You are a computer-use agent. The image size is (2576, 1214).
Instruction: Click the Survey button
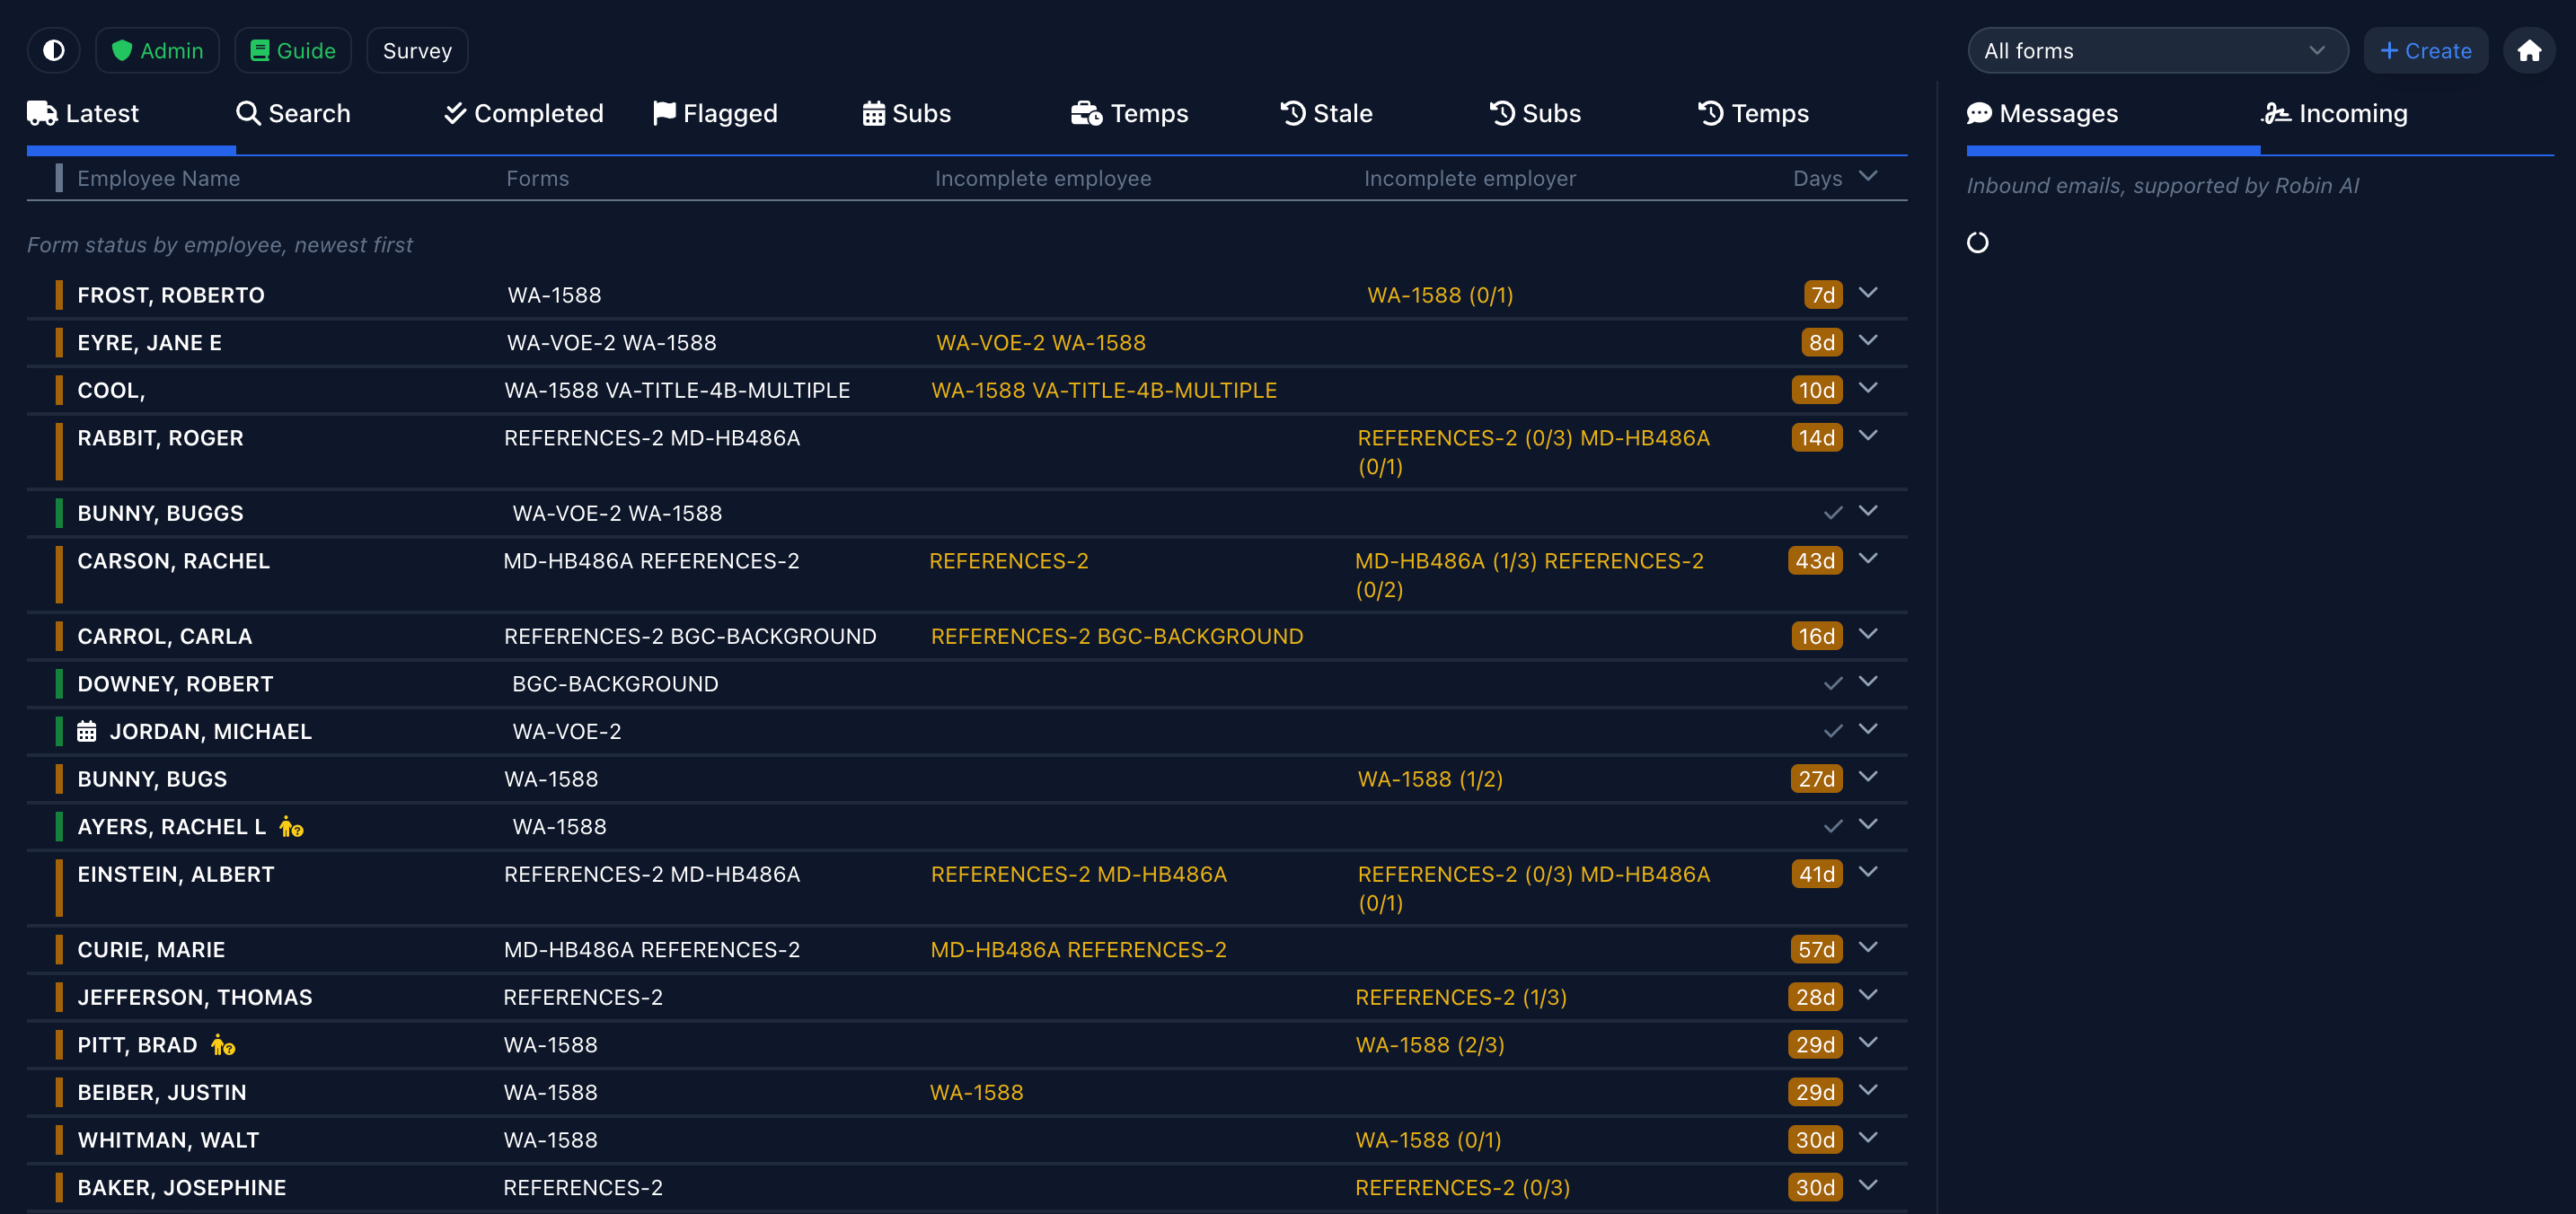(x=417, y=50)
